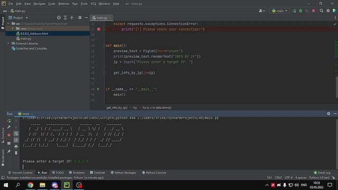Open the Window menu
The width and height of the screenshot is (338, 190).
(105, 4)
